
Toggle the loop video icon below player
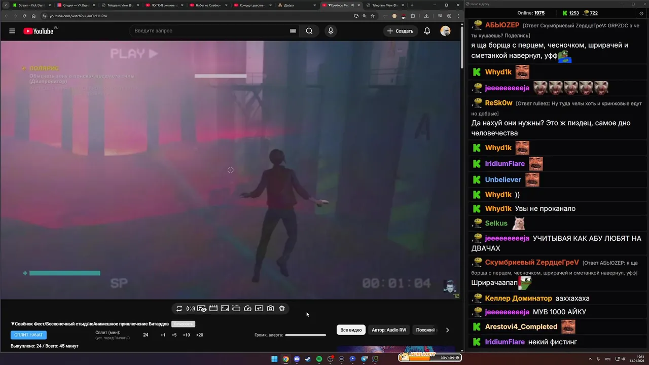click(179, 308)
